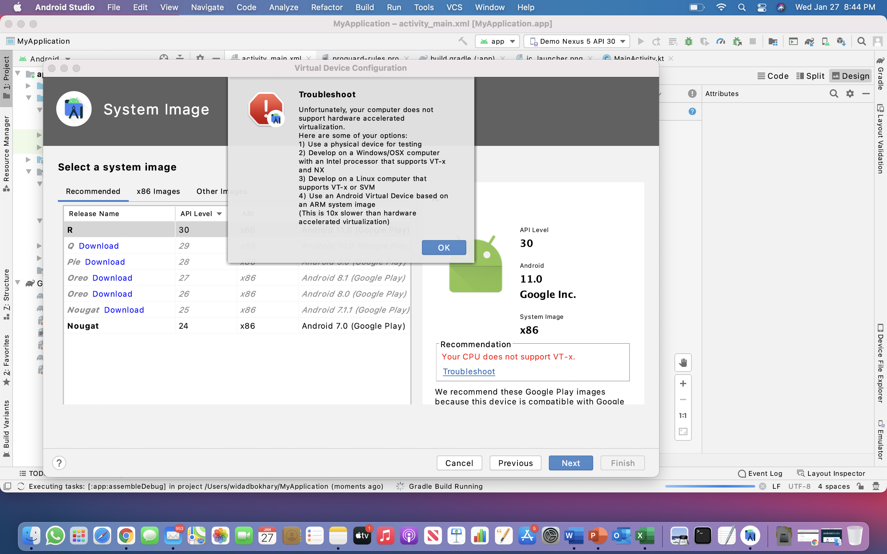The width and height of the screenshot is (887, 554).
Task: Click the pan hand tool icon
Action: (x=683, y=363)
